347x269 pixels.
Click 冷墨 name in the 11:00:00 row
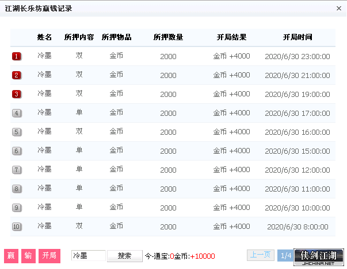[44, 188]
